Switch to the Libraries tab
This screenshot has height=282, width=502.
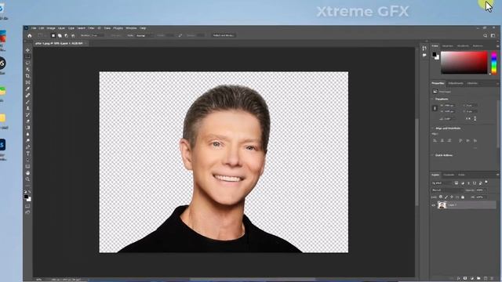coord(472,84)
